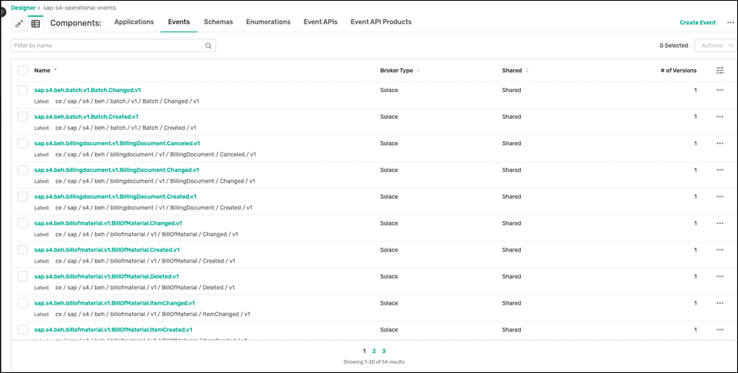The height and width of the screenshot is (373, 738).
Task: Open the Actions dropdown
Action: click(717, 46)
